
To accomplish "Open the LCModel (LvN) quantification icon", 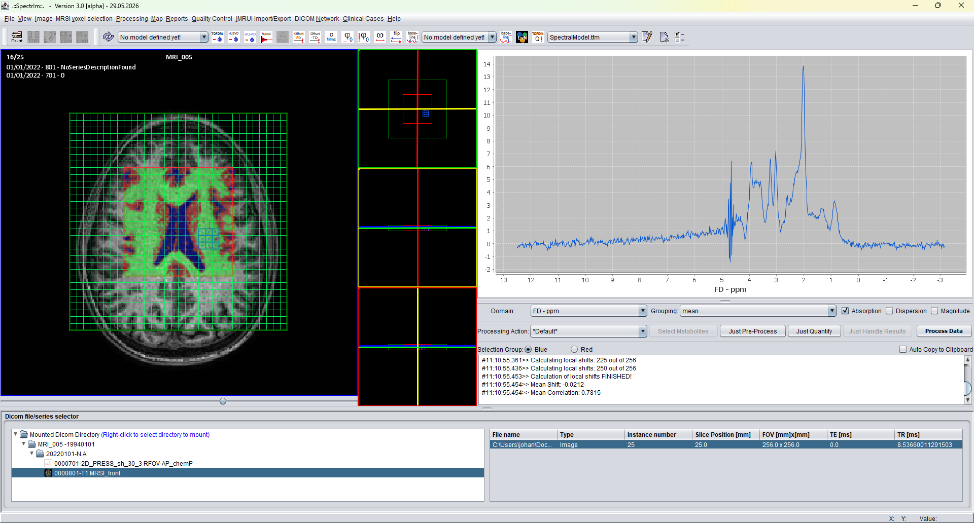I will 522,37.
